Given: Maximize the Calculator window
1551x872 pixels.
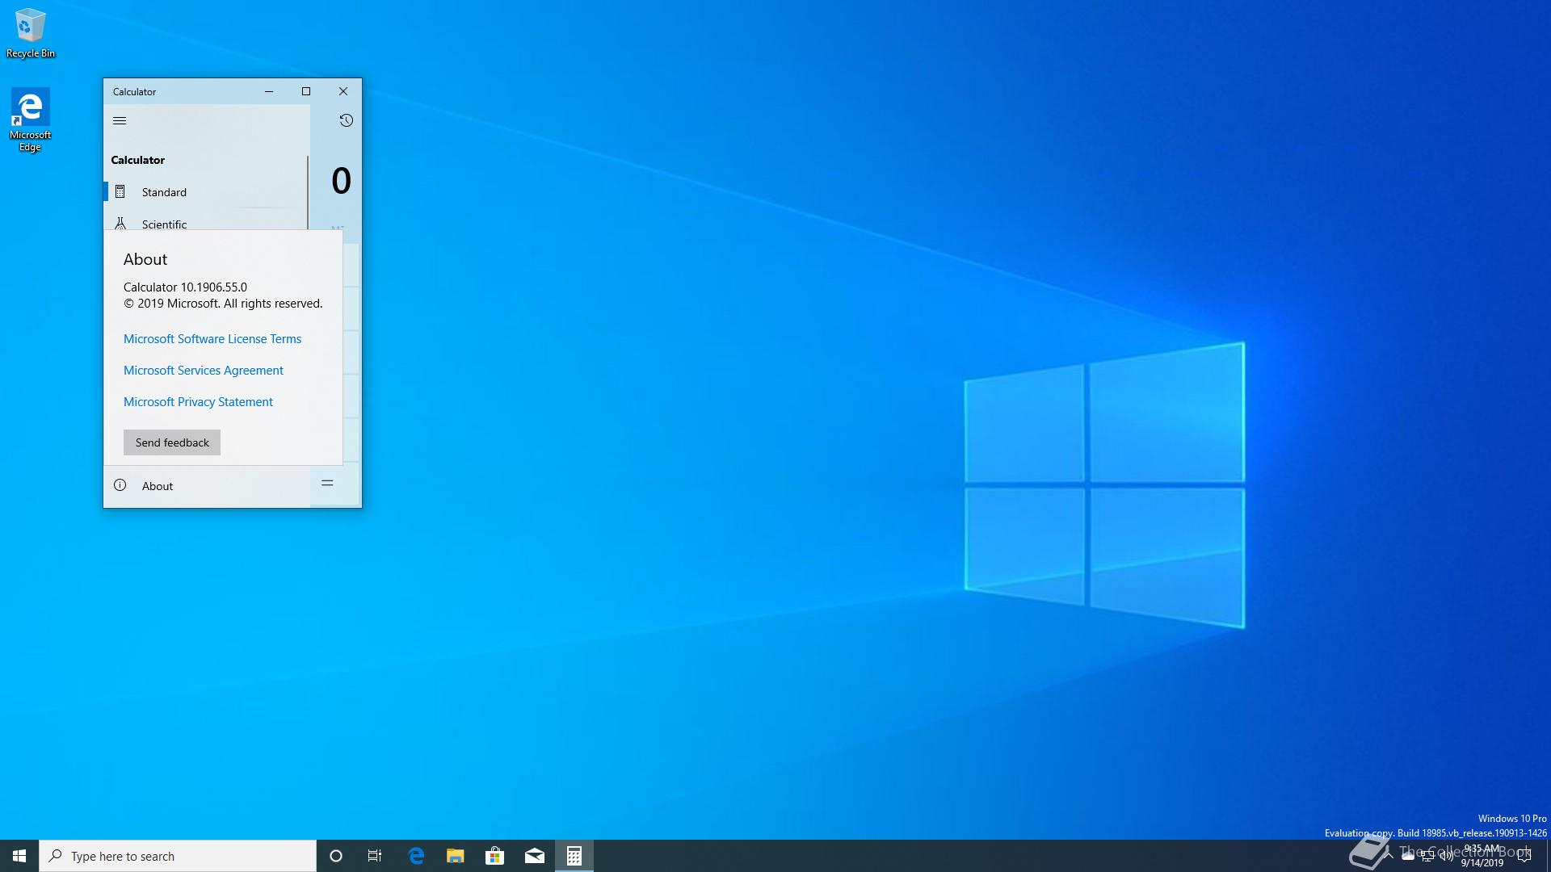Looking at the screenshot, I should (306, 91).
